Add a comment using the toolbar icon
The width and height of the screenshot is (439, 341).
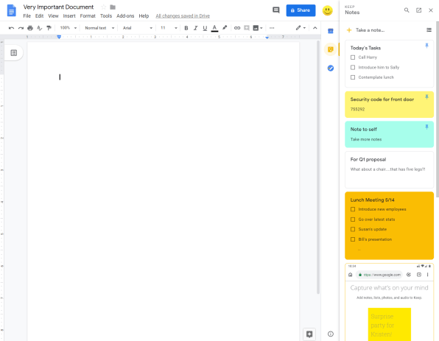pyautogui.click(x=247, y=28)
